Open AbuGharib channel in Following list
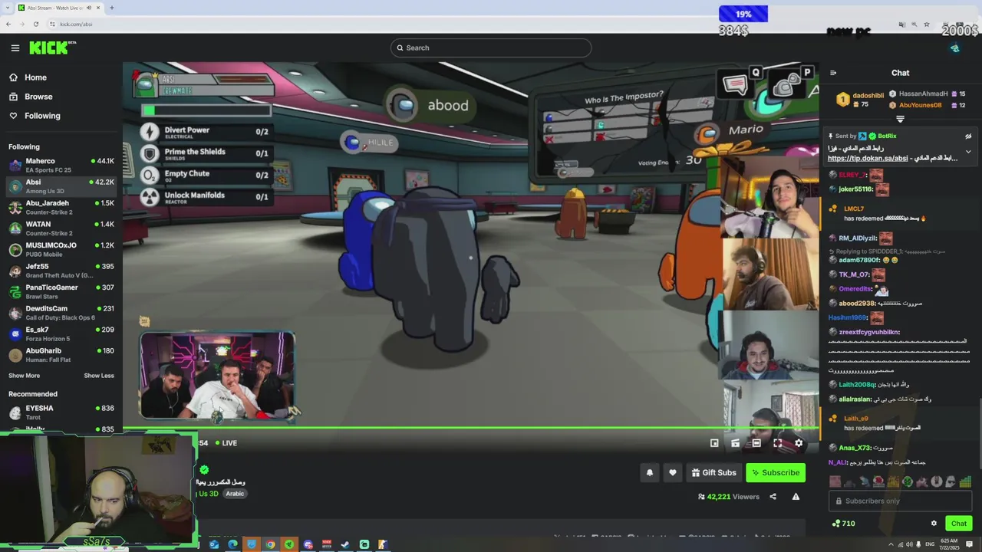This screenshot has width=982, height=552. click(61, 355)
